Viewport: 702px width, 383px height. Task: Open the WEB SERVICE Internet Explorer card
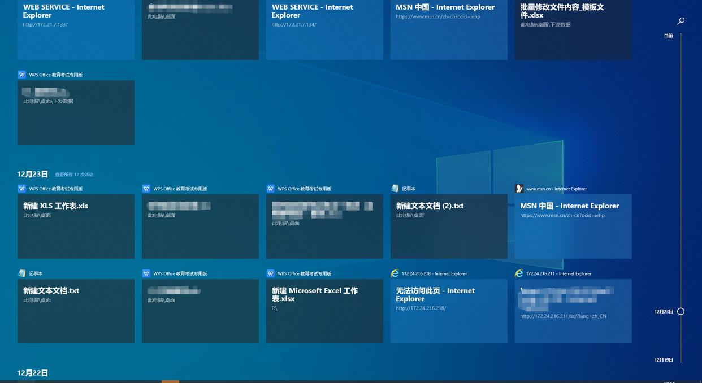76,31
